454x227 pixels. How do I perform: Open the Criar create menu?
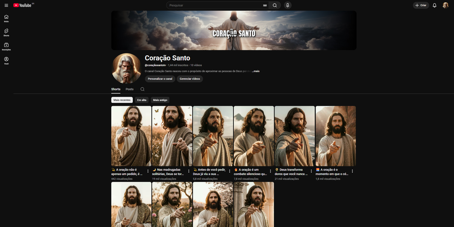click(421, 5)
